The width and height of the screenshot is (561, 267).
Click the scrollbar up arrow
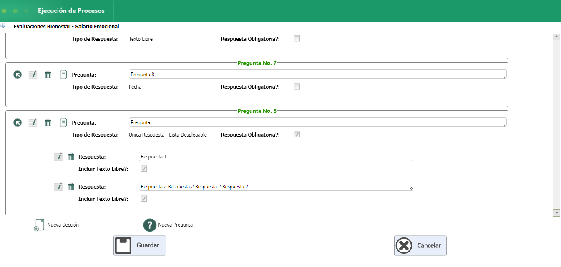tap(556, 37)
